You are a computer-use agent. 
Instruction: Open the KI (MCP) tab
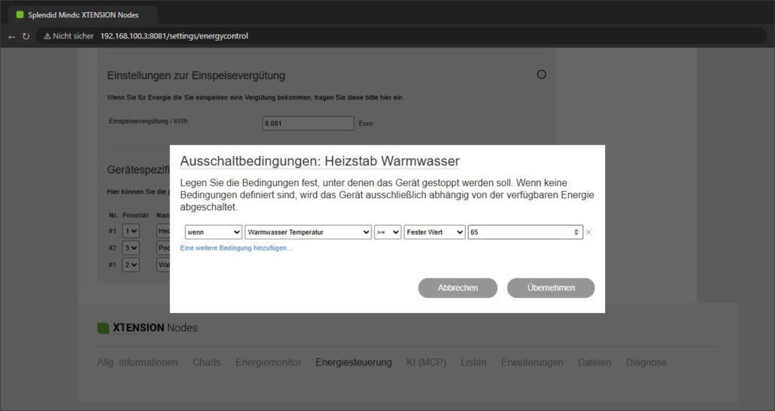click(427, 363)
